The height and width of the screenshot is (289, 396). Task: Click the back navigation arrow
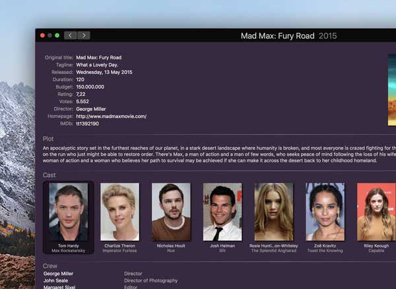(71, 36)
